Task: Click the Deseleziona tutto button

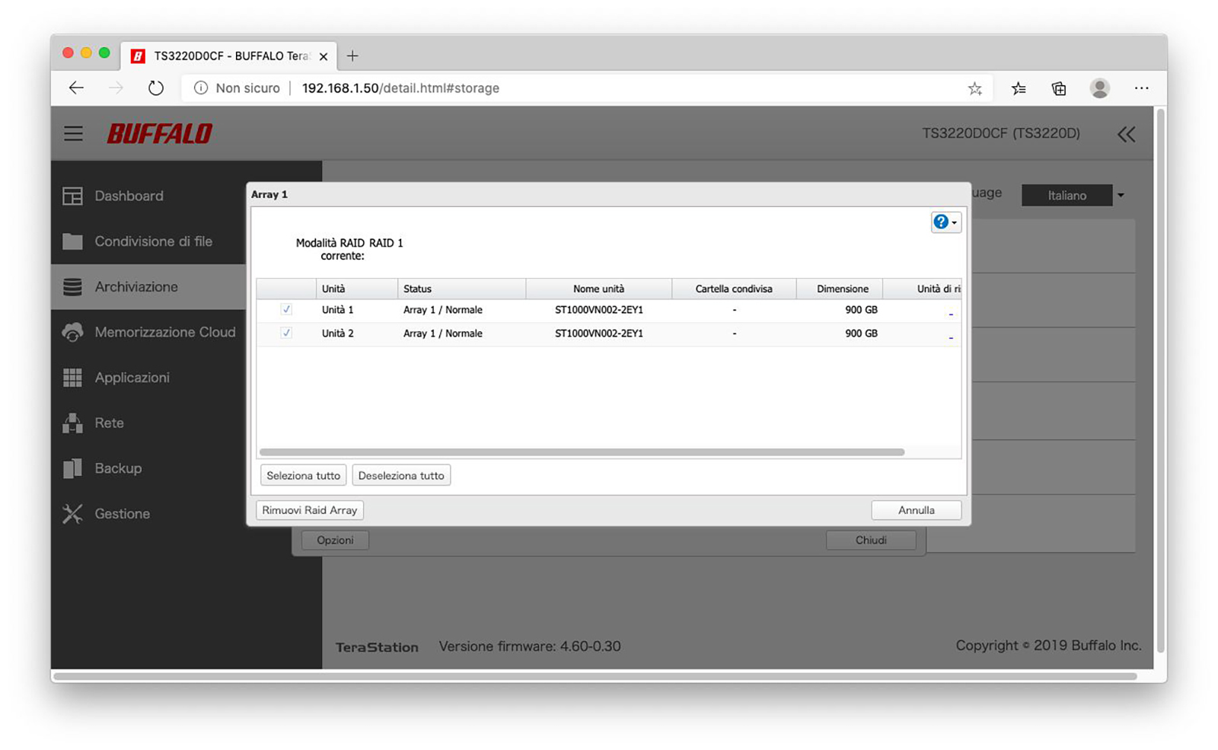Action: tap(401, 476)
